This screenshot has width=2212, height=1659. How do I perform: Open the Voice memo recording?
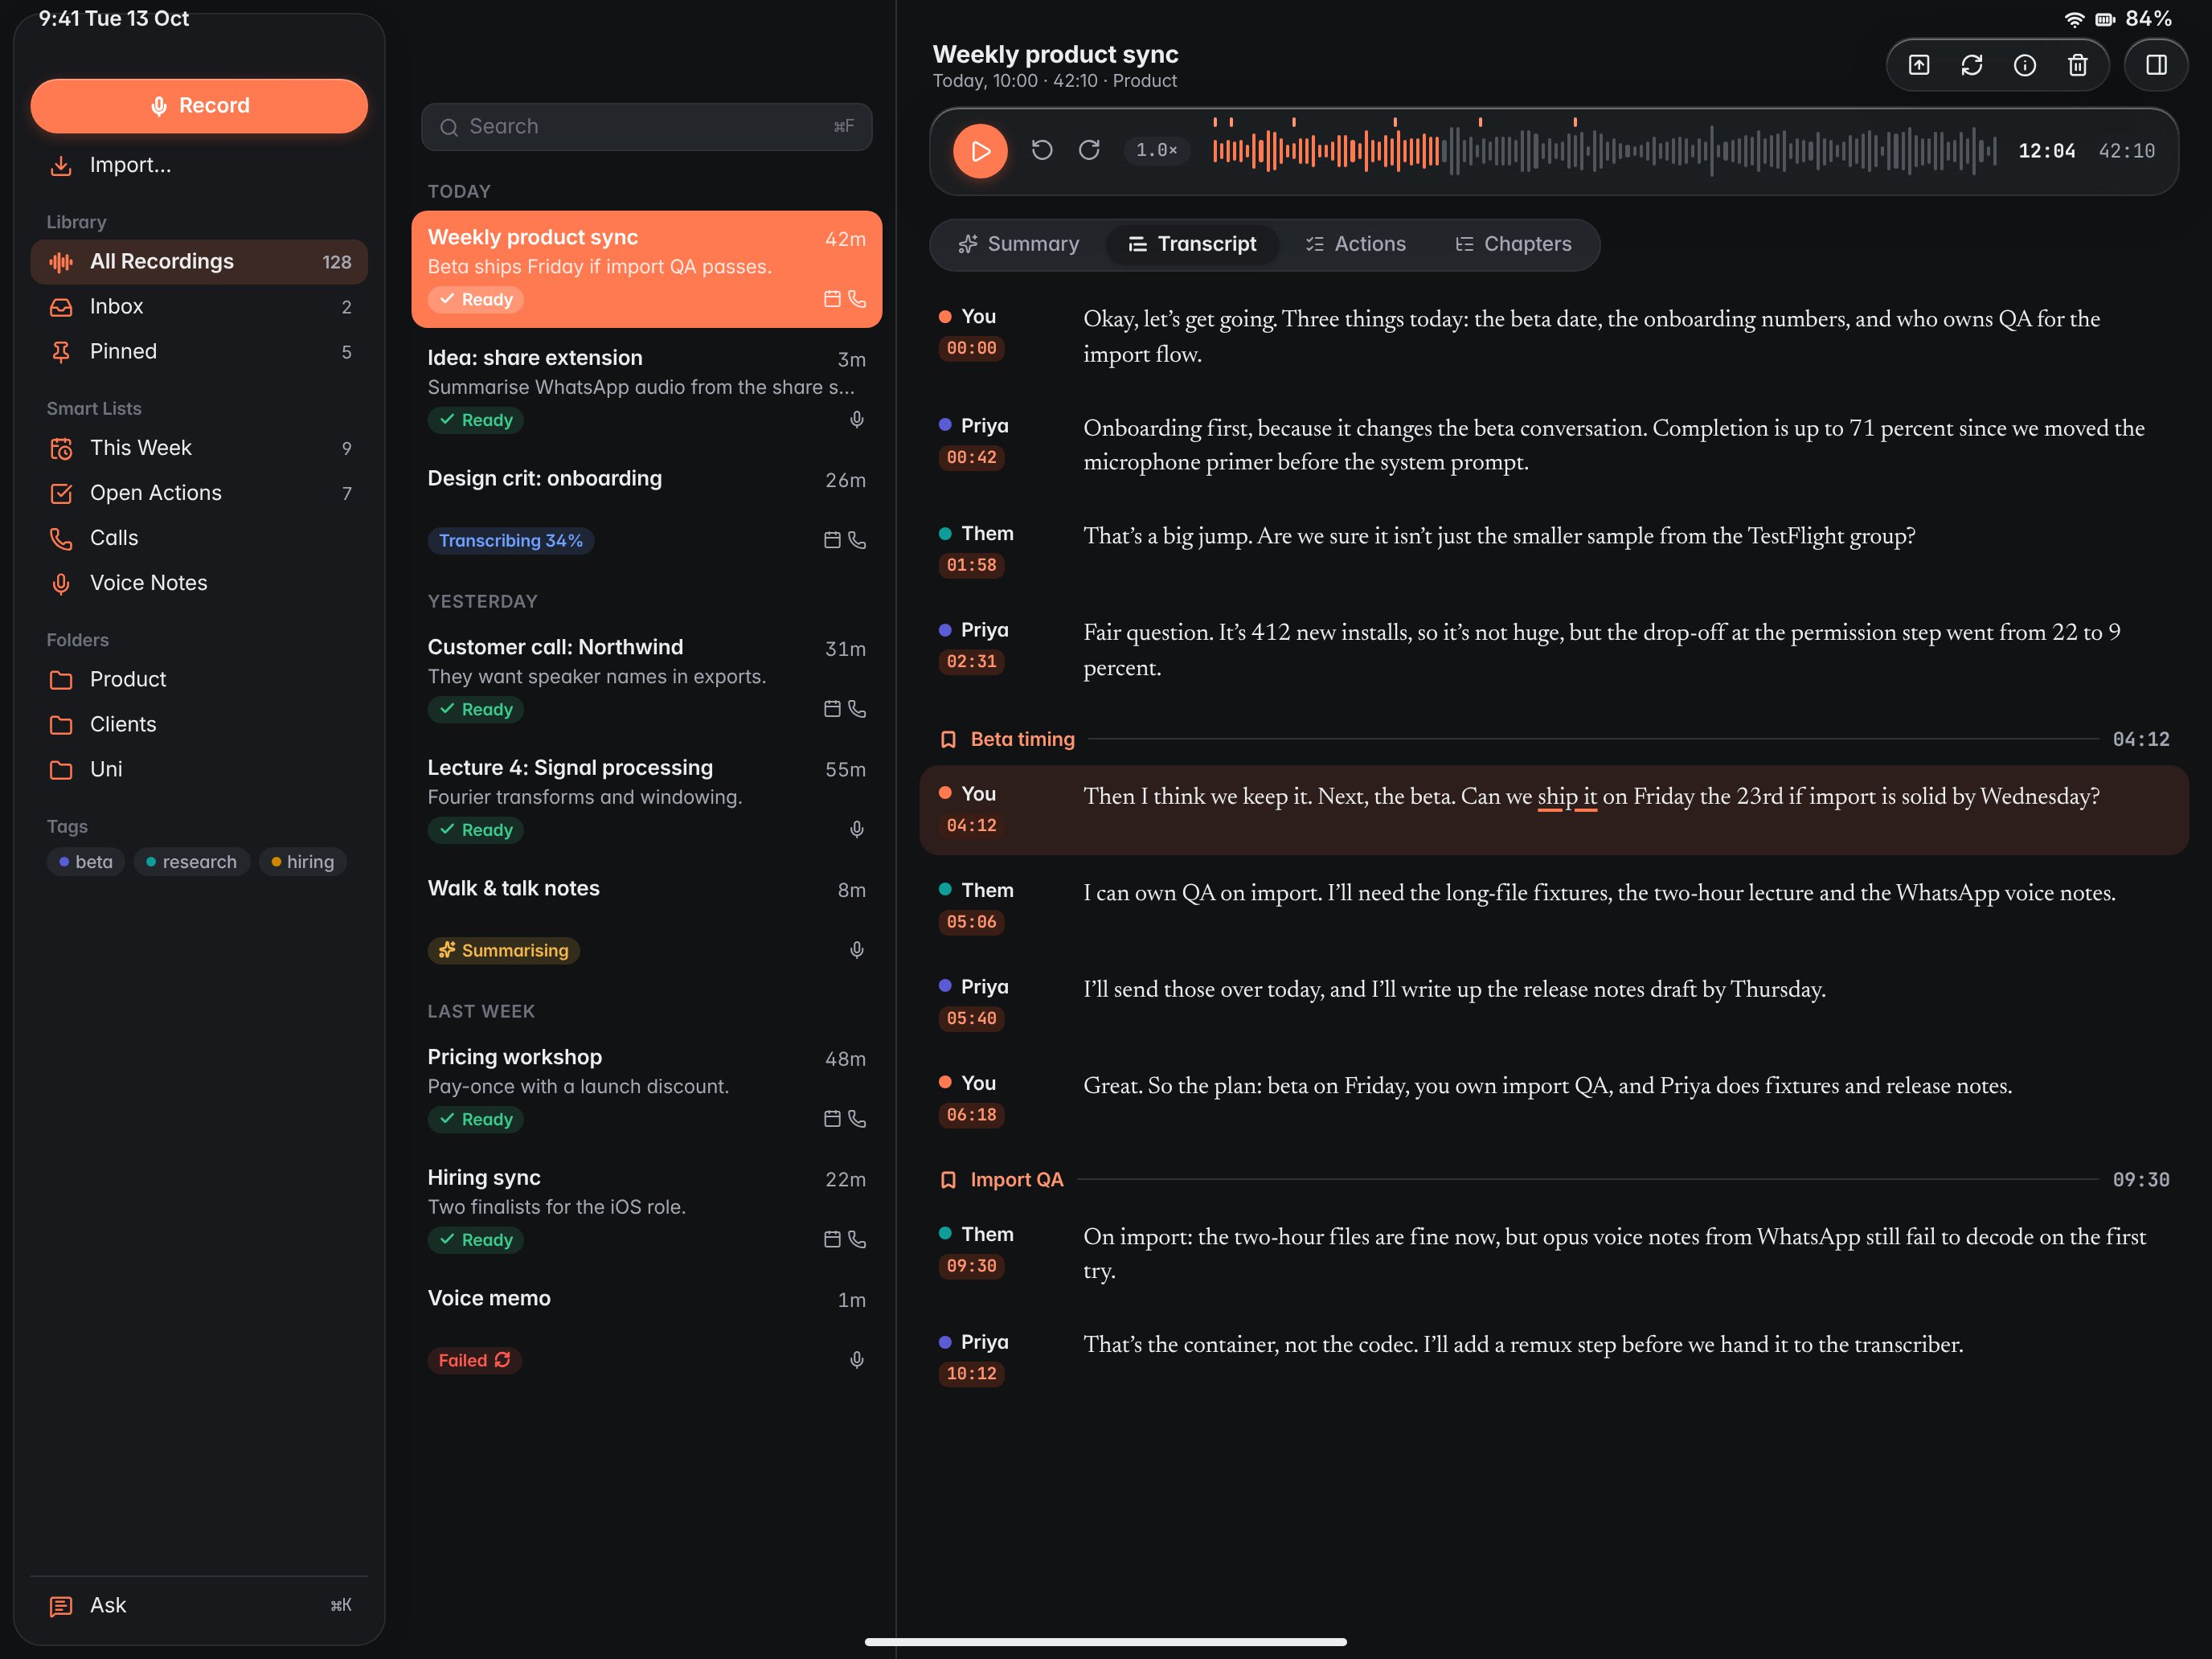point(646,1329)
